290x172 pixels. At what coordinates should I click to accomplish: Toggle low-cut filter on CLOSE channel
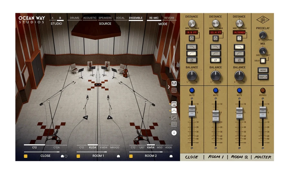192,53
